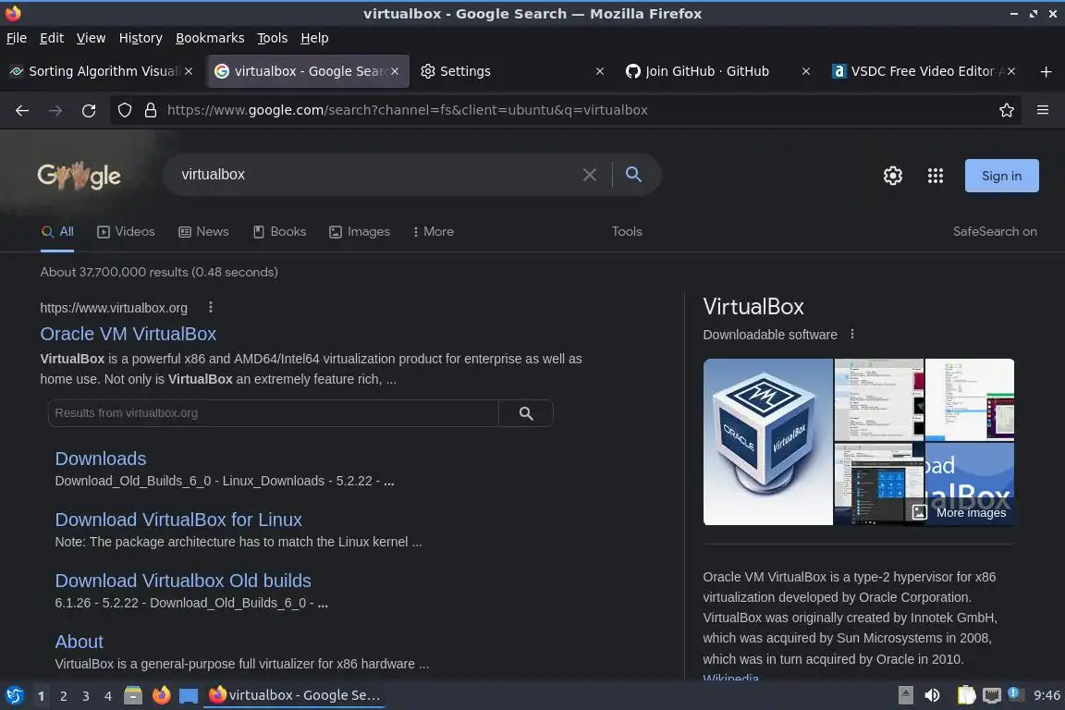Viewport: 1065px width, 710px height.
Task: Switch to workspace 2 in taskbar
Action: click(x=63, y=696)
